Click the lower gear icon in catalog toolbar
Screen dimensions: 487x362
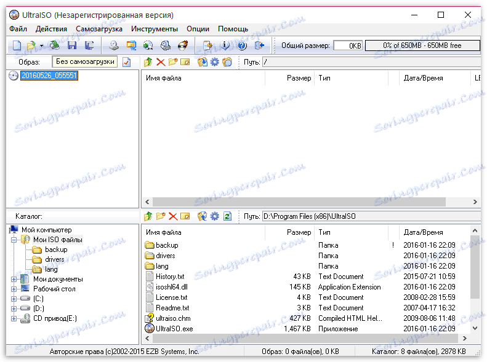pyautogui.click(x=215, y=216)
